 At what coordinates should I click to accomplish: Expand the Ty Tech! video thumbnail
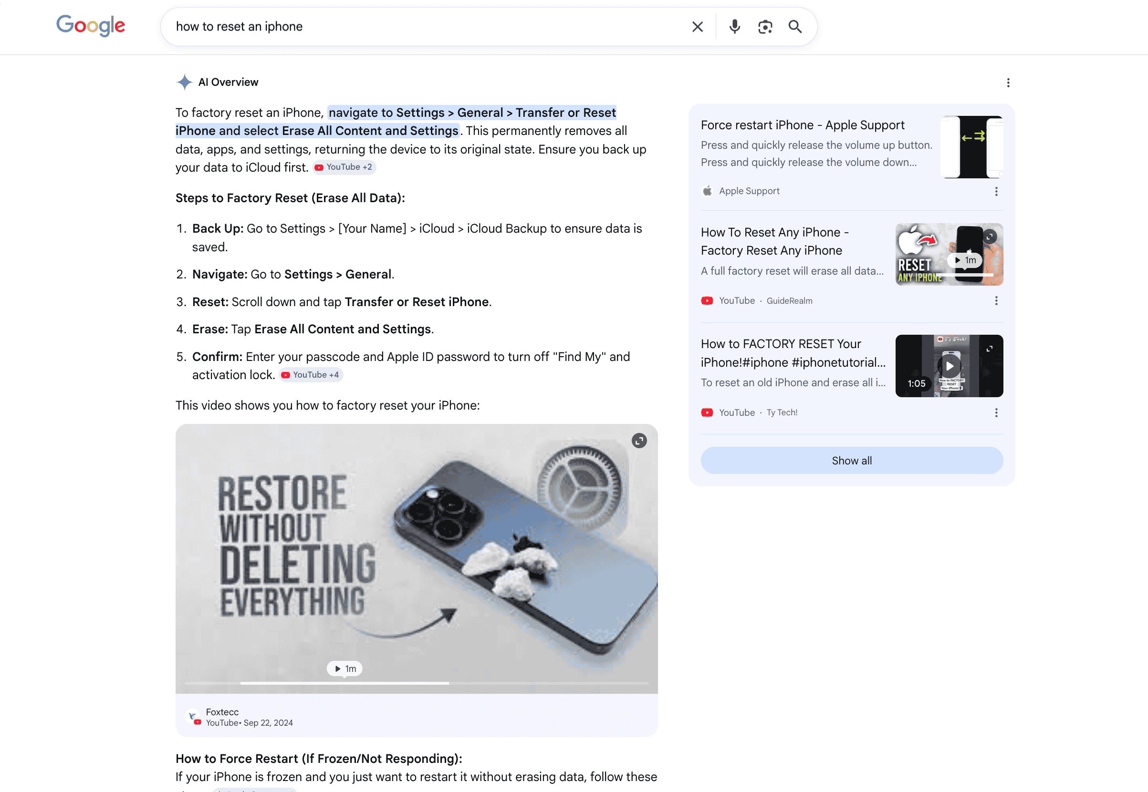coord(989,349)
